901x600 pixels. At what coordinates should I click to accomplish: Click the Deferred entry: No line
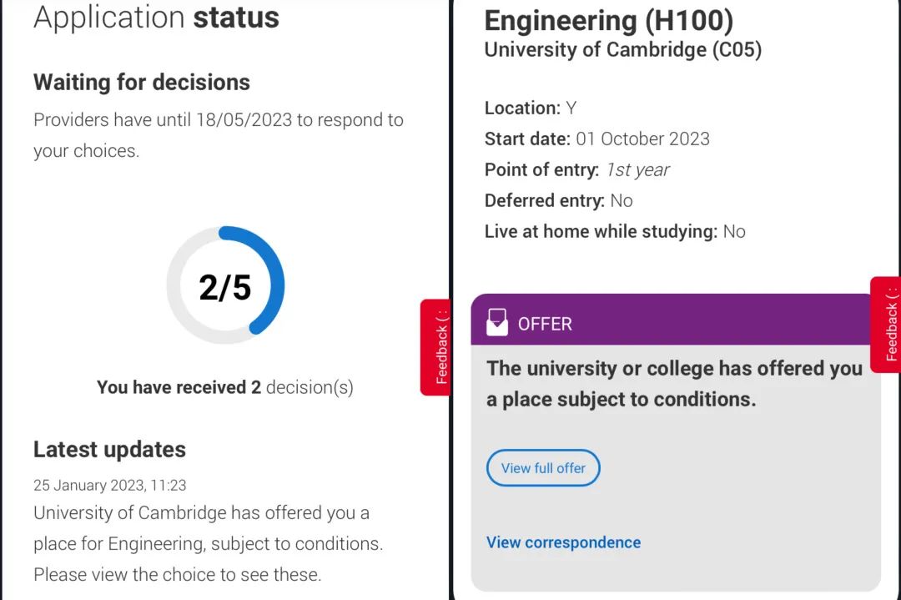[558, 200]
